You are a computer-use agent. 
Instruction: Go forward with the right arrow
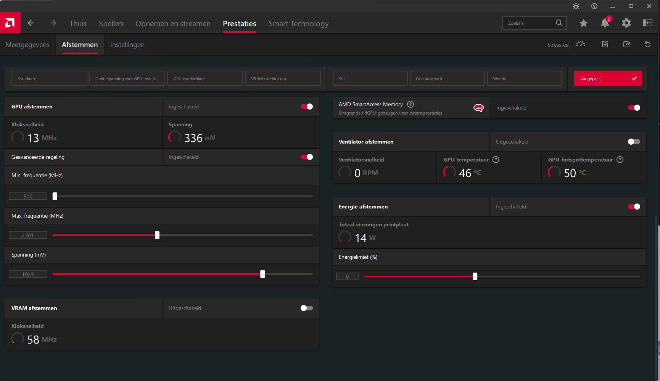tap(53, 23)
